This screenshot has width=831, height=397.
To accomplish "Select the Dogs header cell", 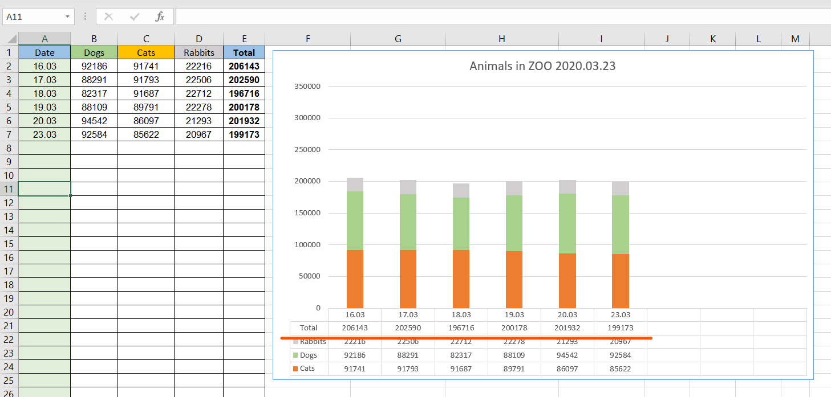I will tap(94, 52).
